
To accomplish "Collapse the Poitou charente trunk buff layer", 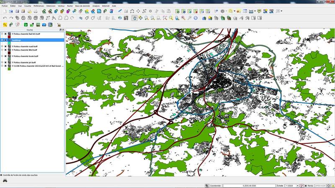I will point(2,56).
